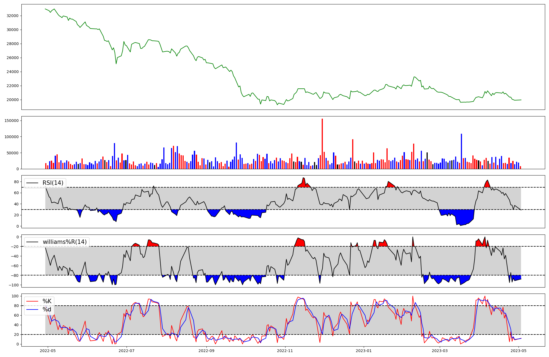Viewport: 549px width, 357px height.
Task: Click the 2022-05 x-axis date label
Action: click(x=48, y=350)
